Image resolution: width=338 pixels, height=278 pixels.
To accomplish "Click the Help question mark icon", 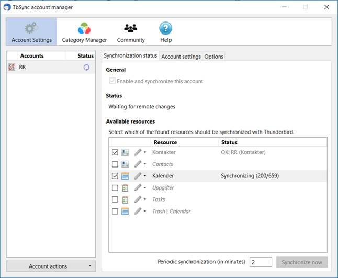I will coord(165,28).
